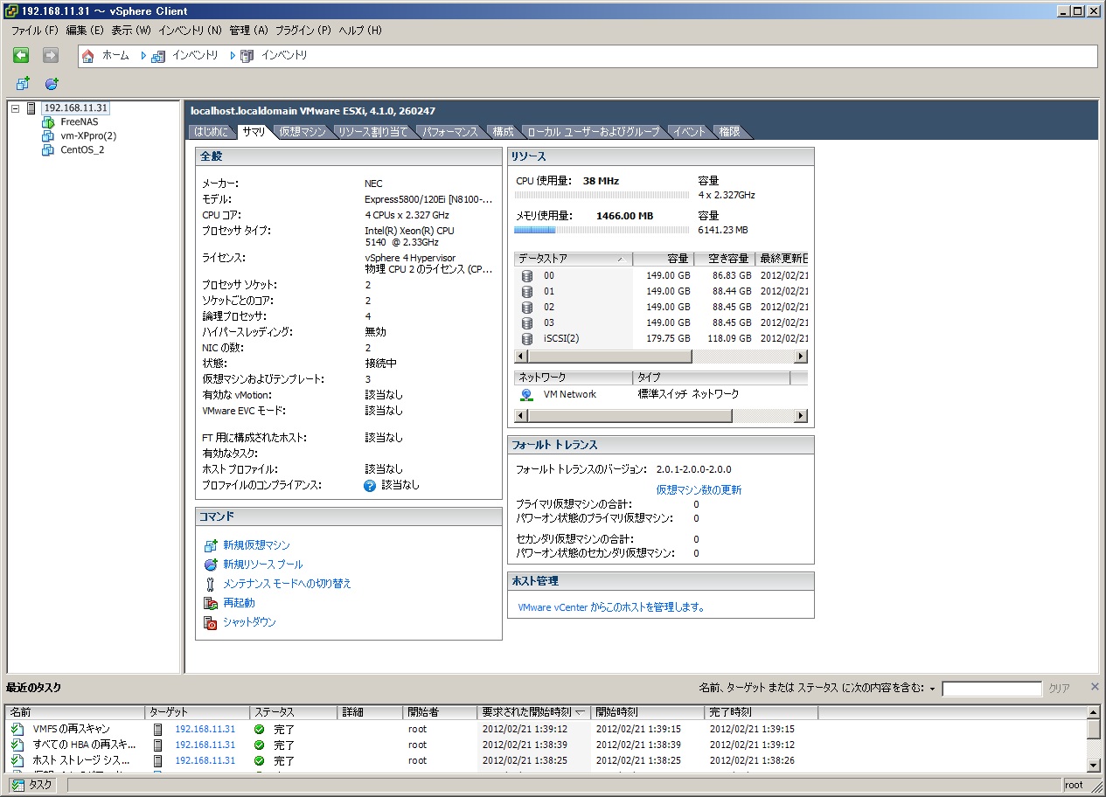Click the recent tasks scroll down arrow
1106x797 pixels.
(1094, 764)
